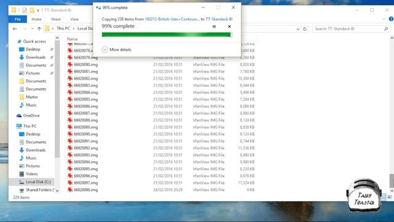The height and width of the screenshot is (222, 394).
Task: Open OneDrive in navigation pane
Action: click(31, 116)
